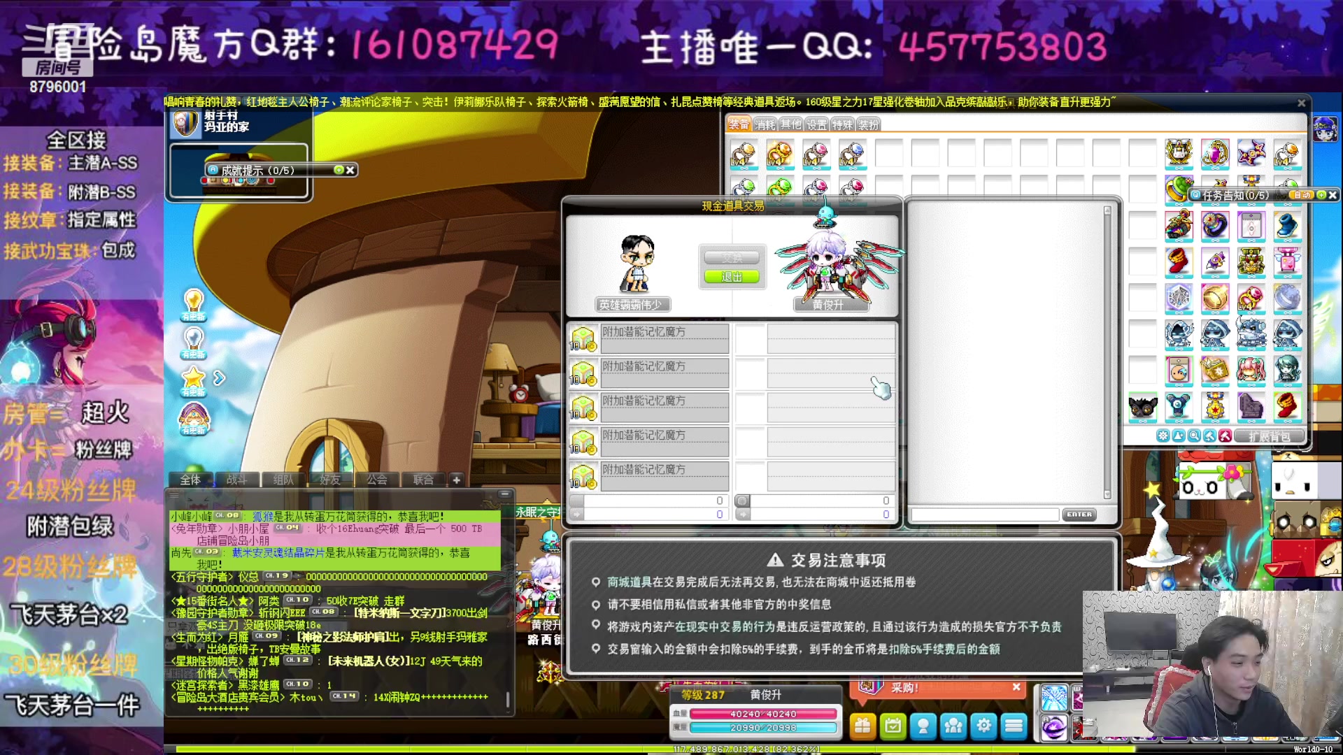Add a new chat tab with plus button
This screenshot has height=755, width=1343.
click(x=457, y=480)
